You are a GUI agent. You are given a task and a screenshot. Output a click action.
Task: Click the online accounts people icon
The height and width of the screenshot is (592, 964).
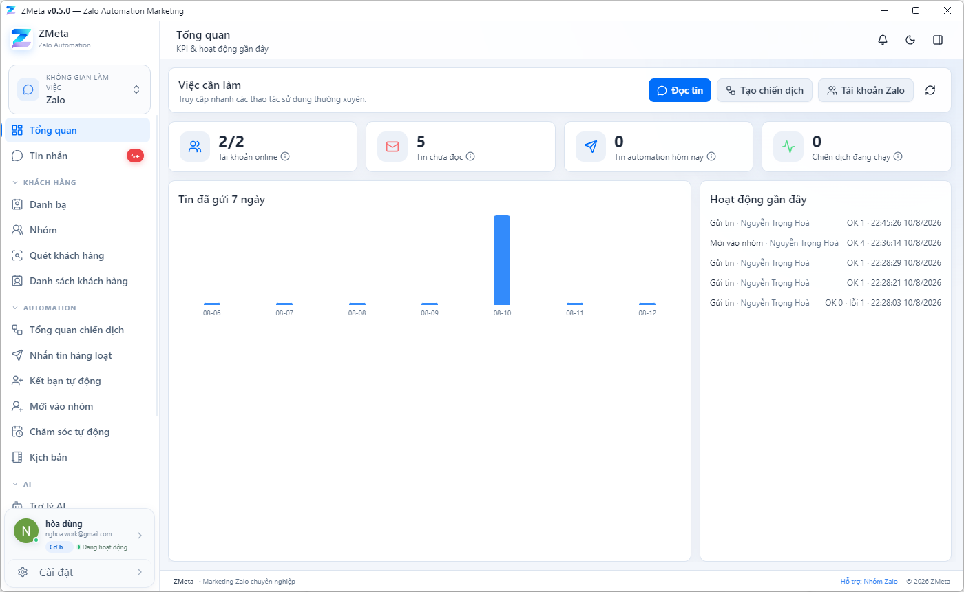pyautogui.click(x=195, y=147)
